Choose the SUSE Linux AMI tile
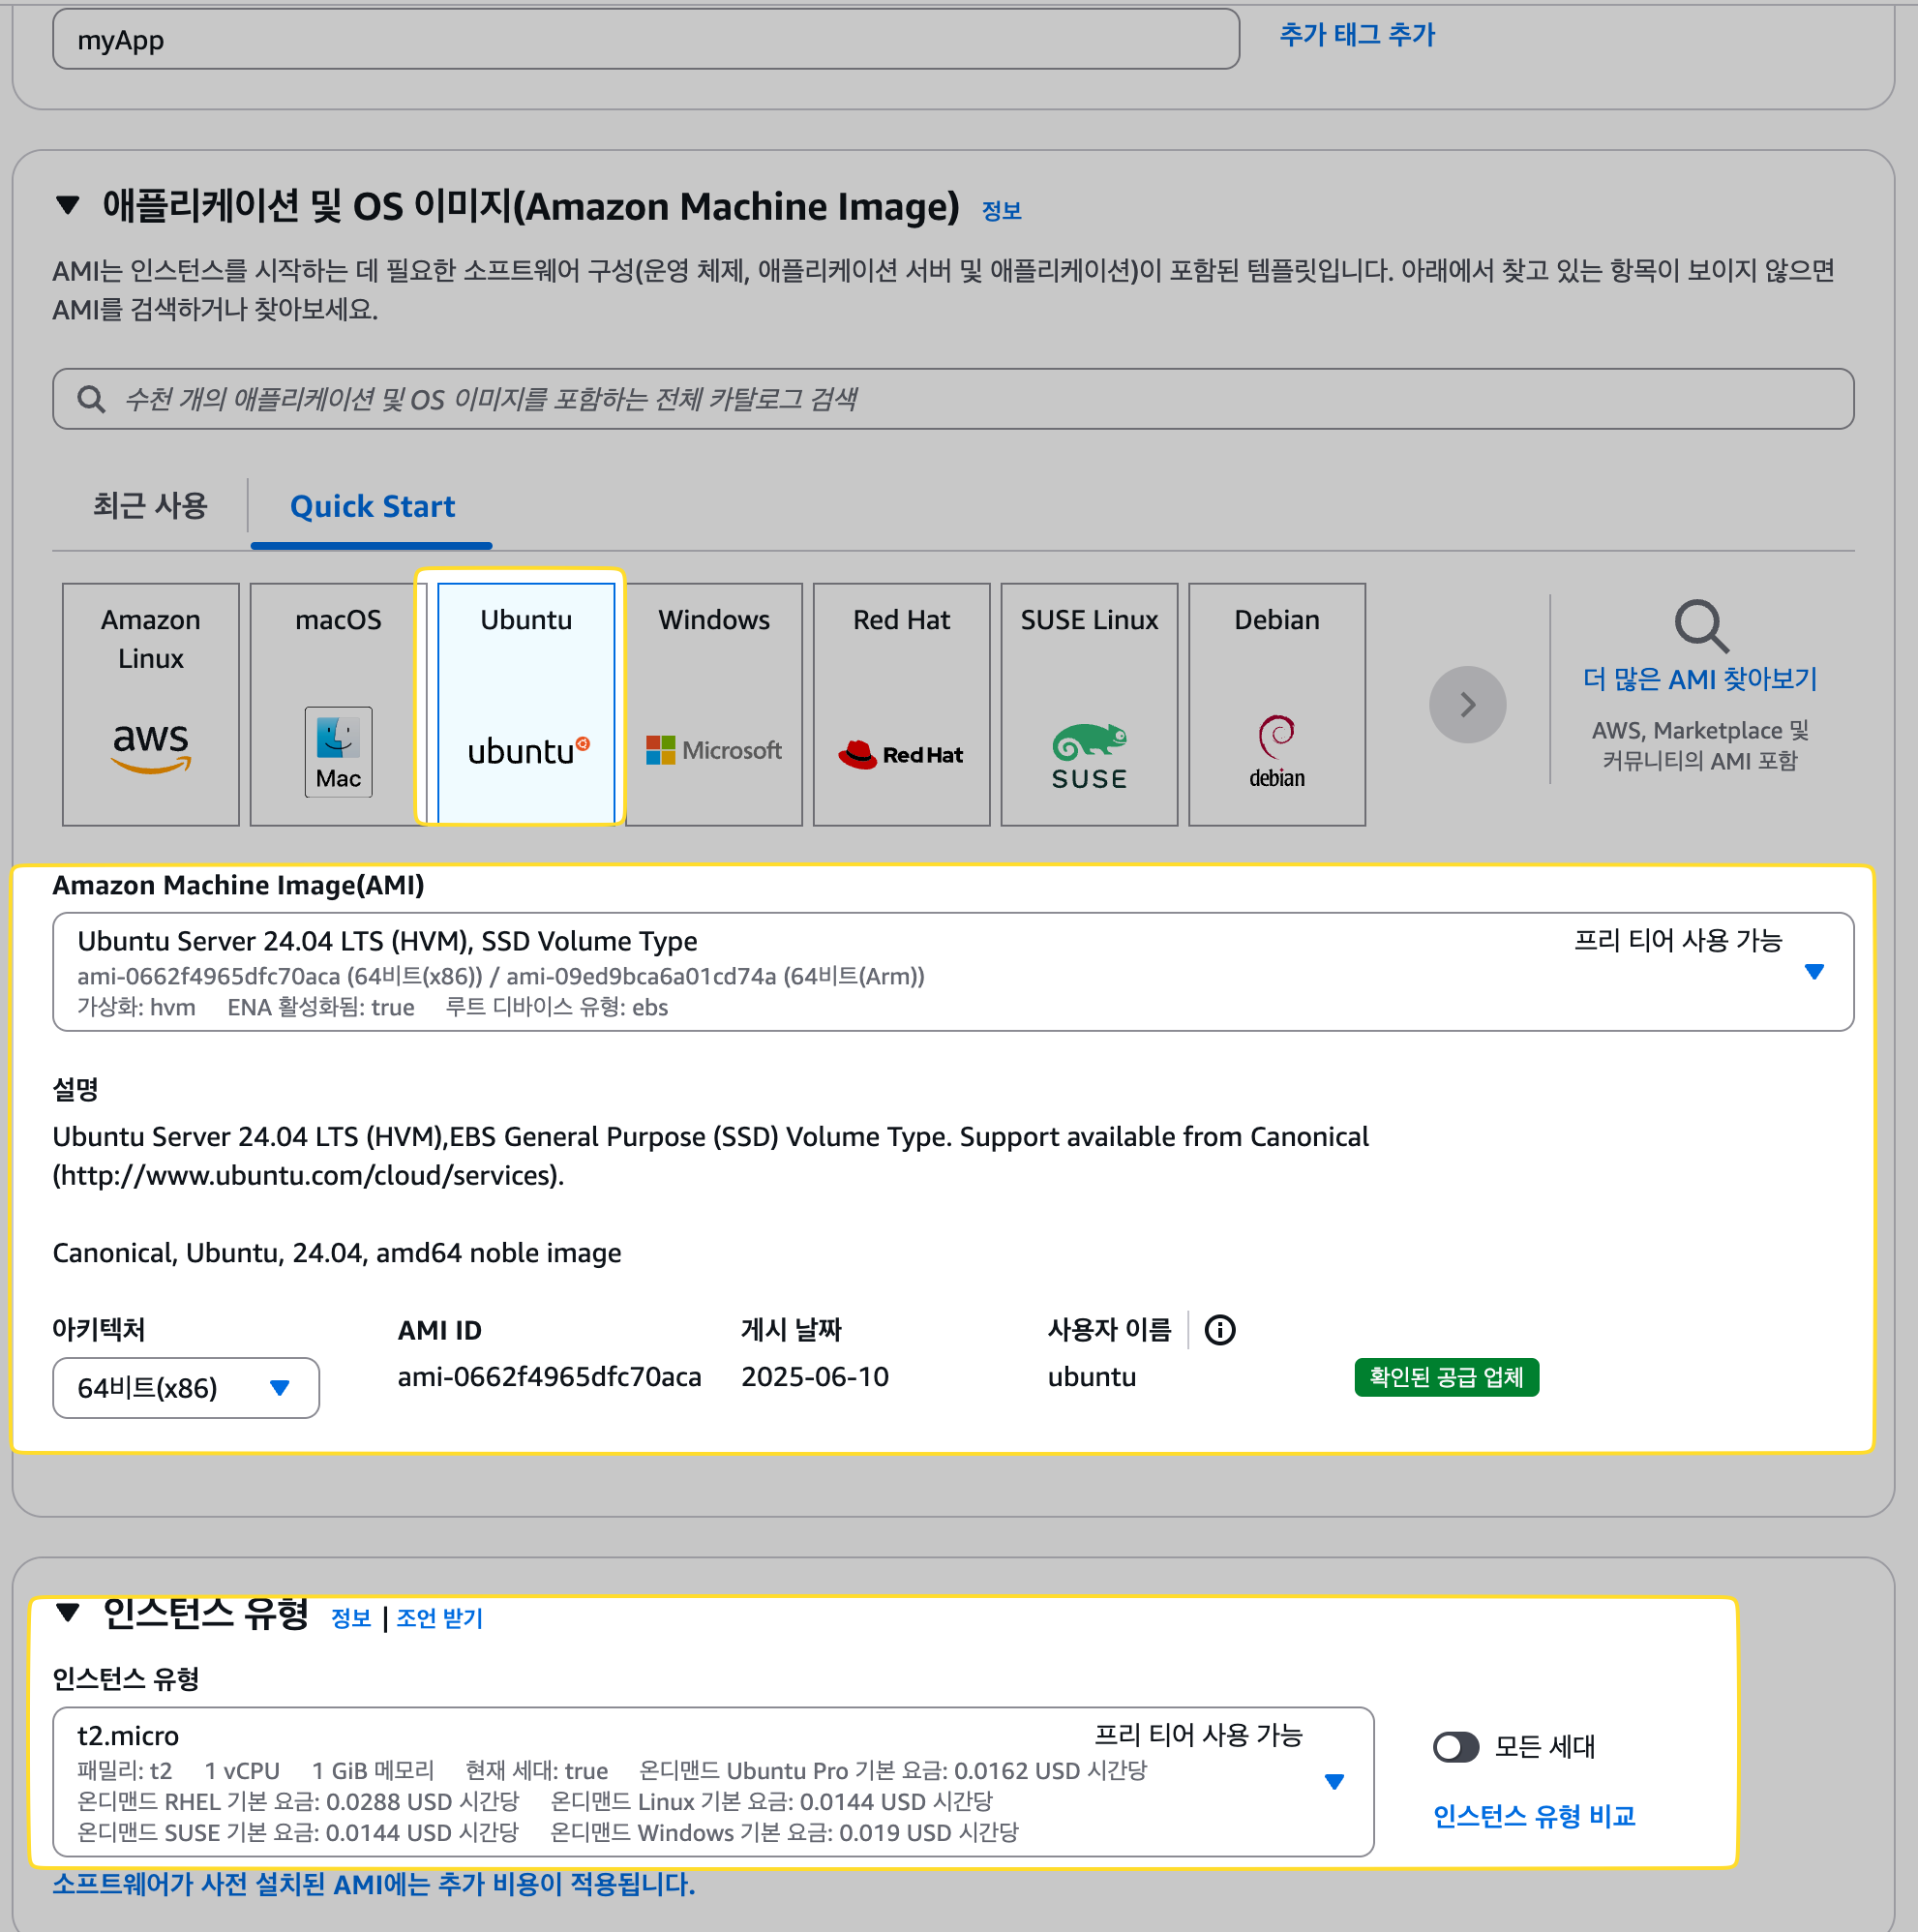Viewport: 1918px width, 1932px height. (x=1089, y=704)
